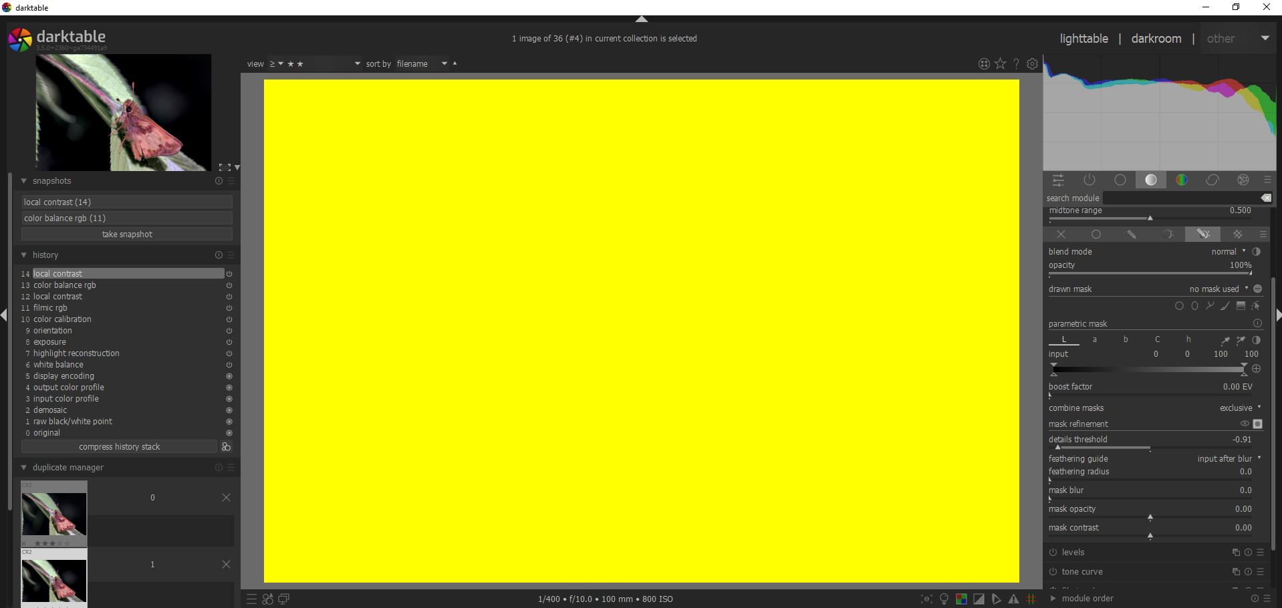Select the a channel tab
Viewport: 1282px width, 608px height.
(x=1095, y=340)
